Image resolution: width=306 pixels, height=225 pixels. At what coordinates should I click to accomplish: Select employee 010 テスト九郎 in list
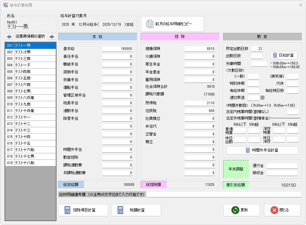click(x=30, y=104)
